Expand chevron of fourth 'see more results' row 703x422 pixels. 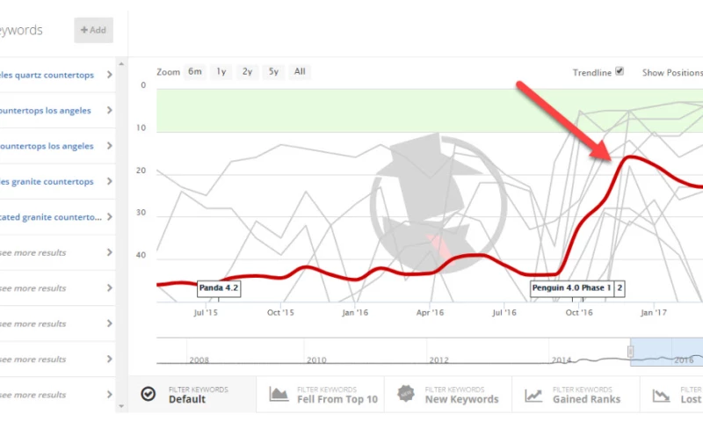point(109,359)
